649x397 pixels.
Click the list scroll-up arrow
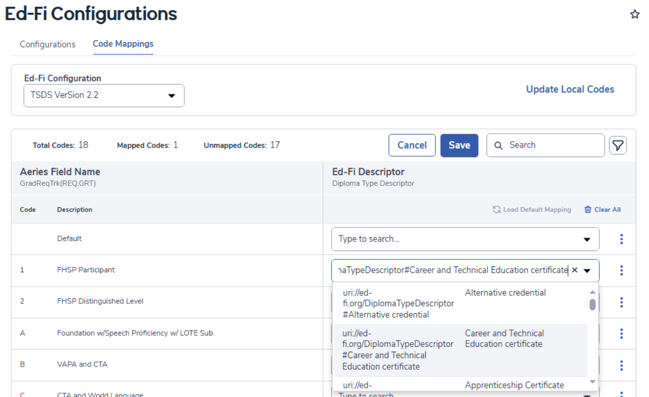point(593,291)
